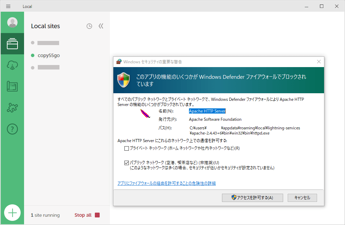The height and width of the screenshot is (225, 345).
Task: Close the Windows security alert dialog
Action: coord(319,62)
